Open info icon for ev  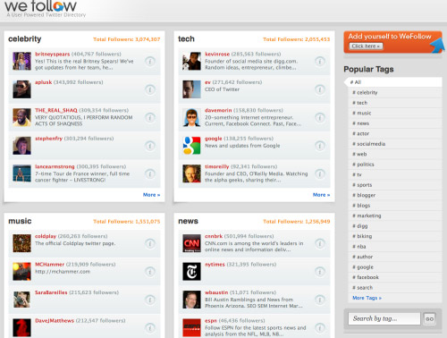point(320,89)
